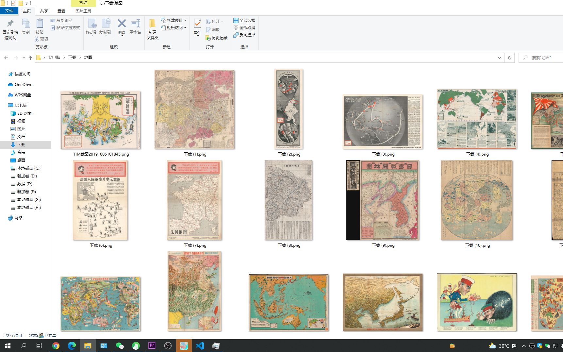This screenshot has height=352, width=563.
Task: Switch to the 图片工具 tab
Action: pyautogui.click(x=83, y=11)
